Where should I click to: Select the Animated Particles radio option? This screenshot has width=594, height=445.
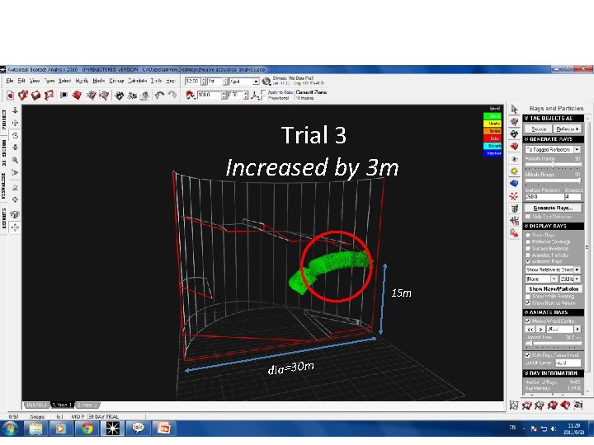pyautogui.click(x=528, y=255)
